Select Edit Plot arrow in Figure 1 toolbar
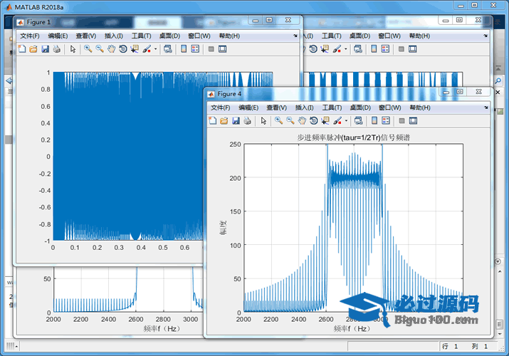This screenshot has width=509, height=356. pyautogui.click(x=73, y=49)
